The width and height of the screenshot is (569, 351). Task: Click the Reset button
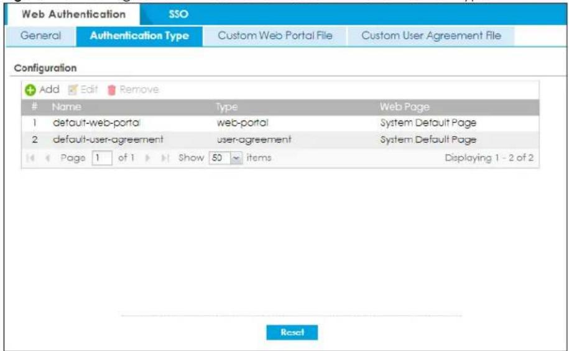292,332
